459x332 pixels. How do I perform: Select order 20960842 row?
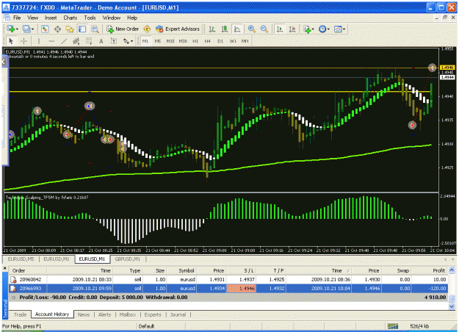point(228,280)
